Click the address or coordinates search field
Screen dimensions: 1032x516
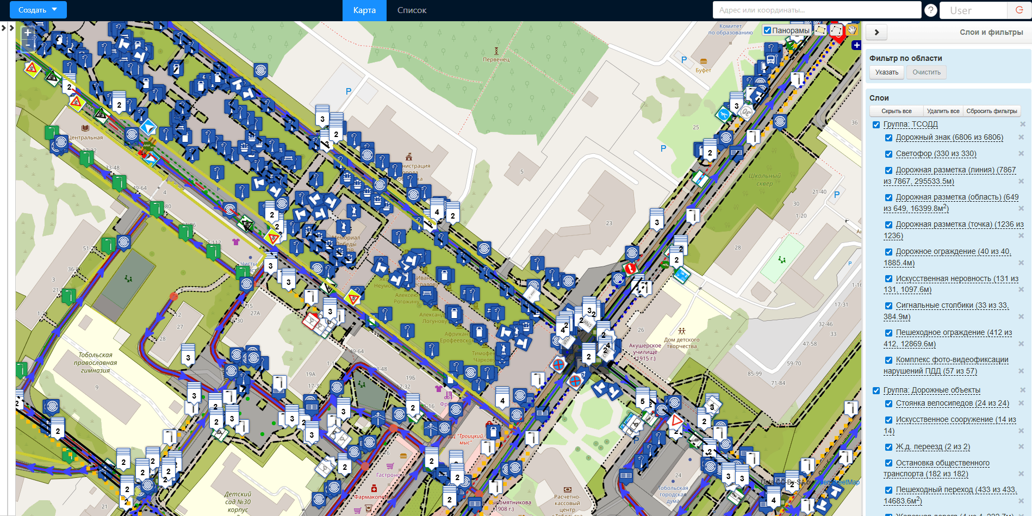(816, 10)
